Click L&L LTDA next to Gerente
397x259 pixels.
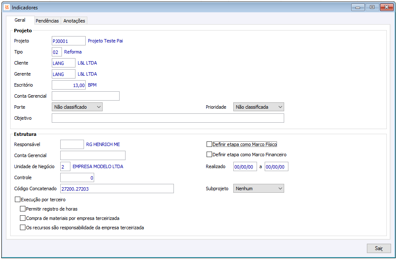[87, 74]
